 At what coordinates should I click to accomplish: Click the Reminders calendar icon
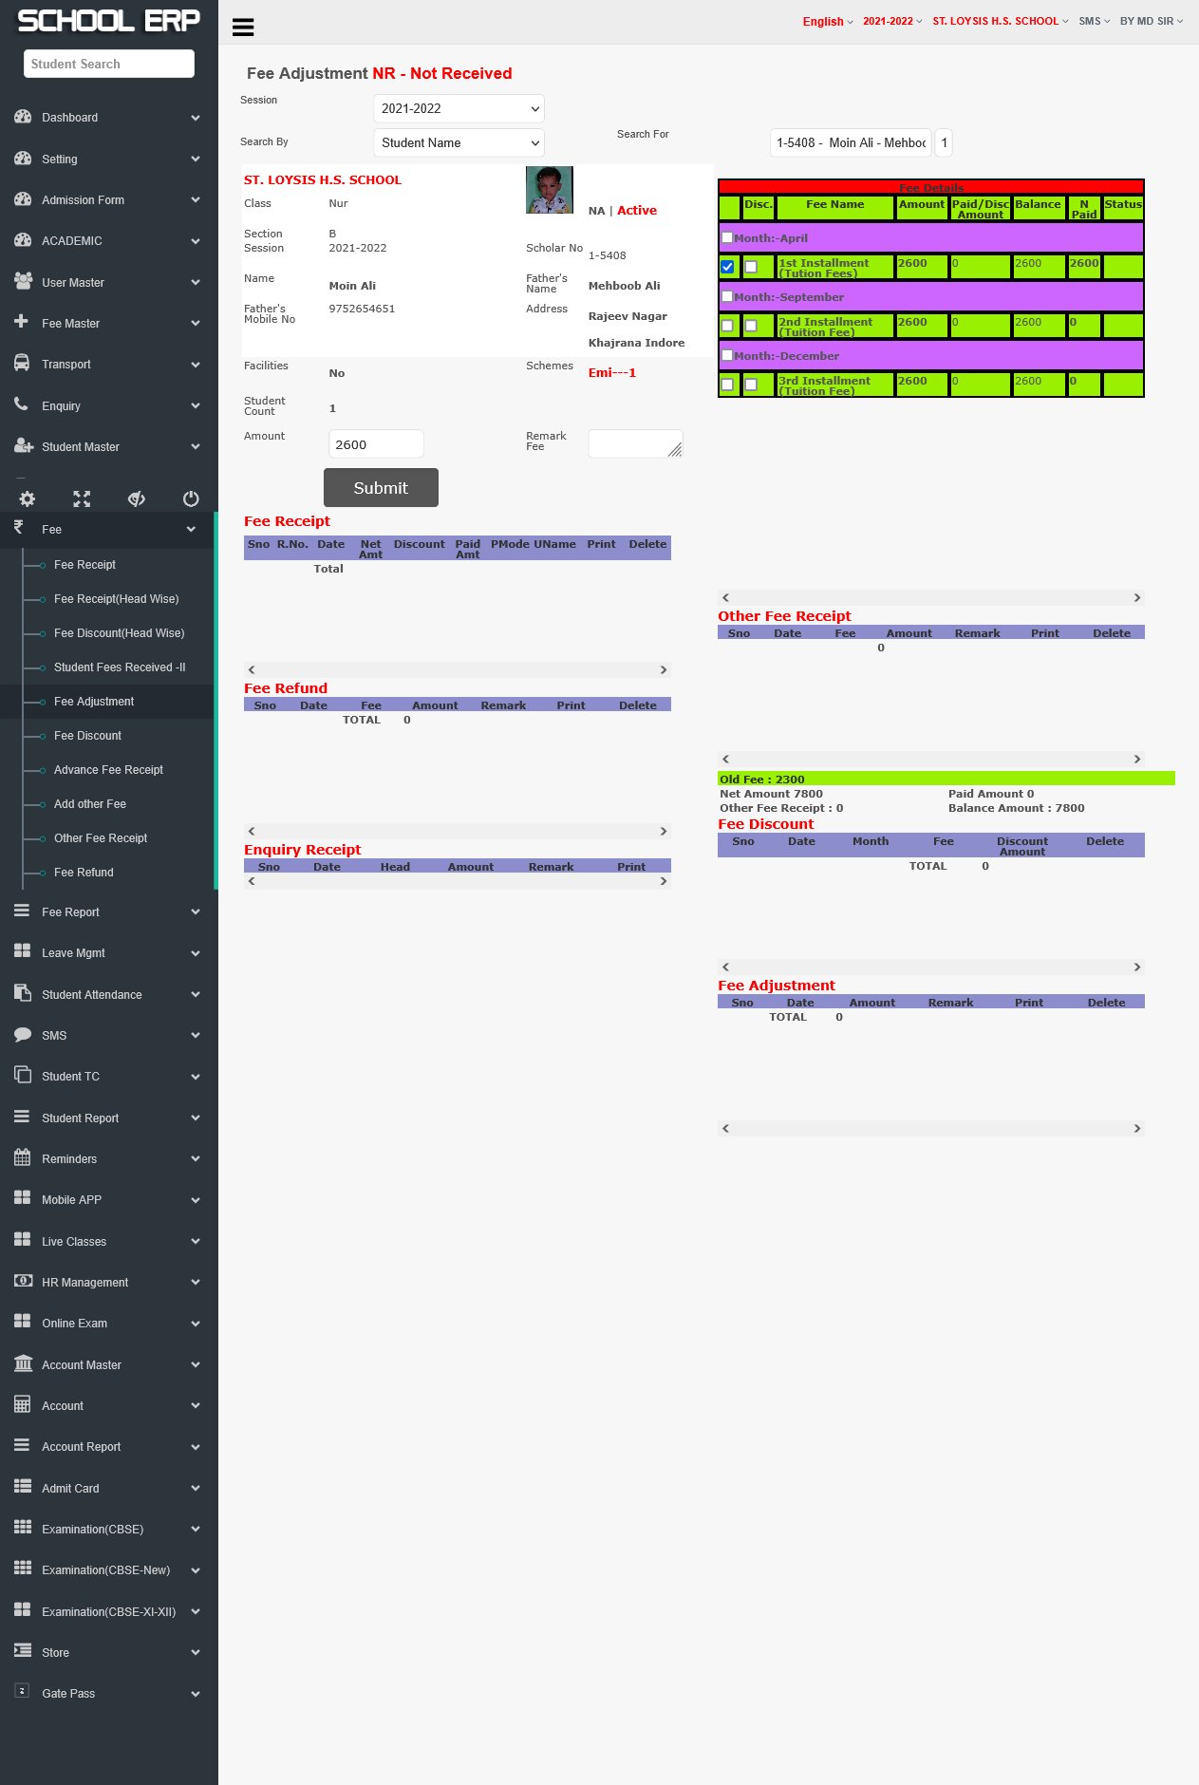pos(23,1157)
